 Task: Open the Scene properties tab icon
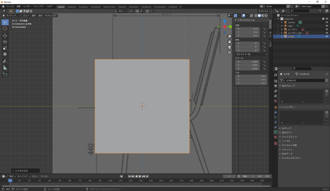pos(276,96)
